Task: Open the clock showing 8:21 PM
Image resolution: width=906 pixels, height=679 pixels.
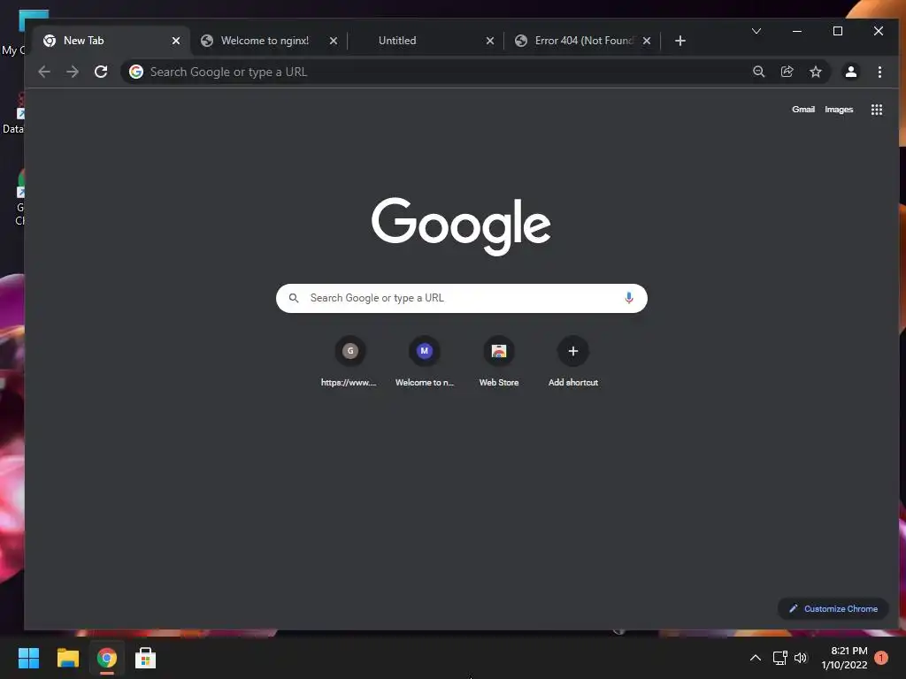Action: point(844,658)
